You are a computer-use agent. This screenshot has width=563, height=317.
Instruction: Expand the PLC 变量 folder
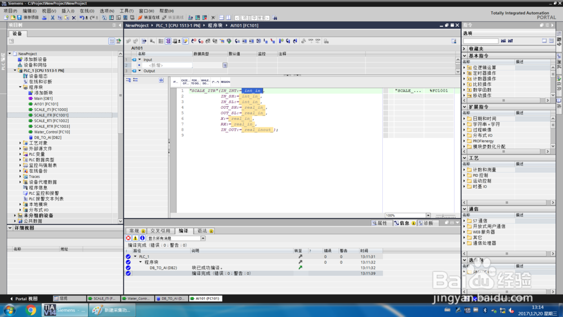click(x=20, y=154)
